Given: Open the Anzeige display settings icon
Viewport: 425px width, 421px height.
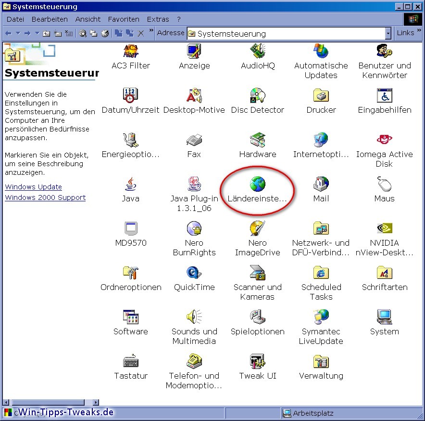Looking at the screenshot, I should pyautogui.click(x=194, y=52).
